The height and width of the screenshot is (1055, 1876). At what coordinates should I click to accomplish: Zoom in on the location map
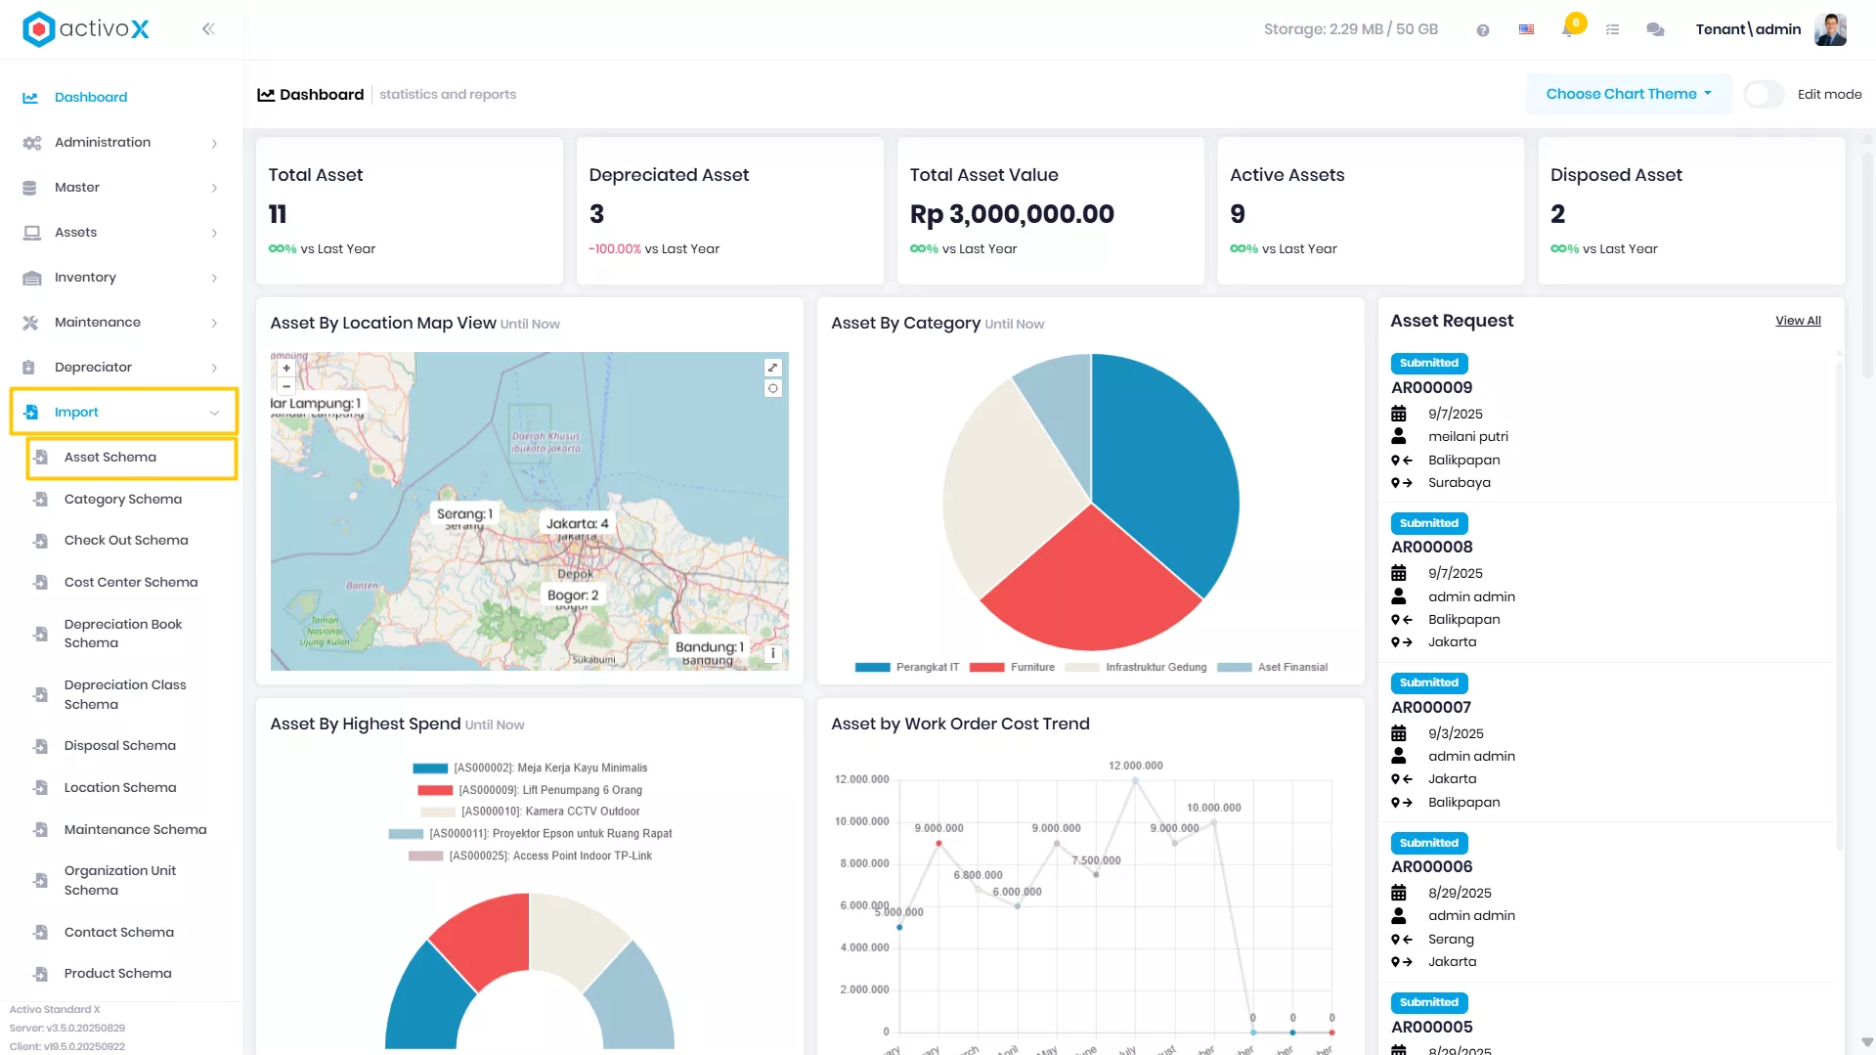pyautogui.click(x=286, y=369)
